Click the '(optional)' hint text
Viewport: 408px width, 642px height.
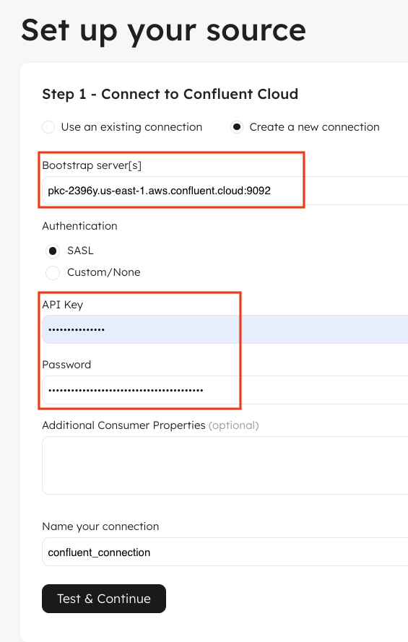pos(234,425)
